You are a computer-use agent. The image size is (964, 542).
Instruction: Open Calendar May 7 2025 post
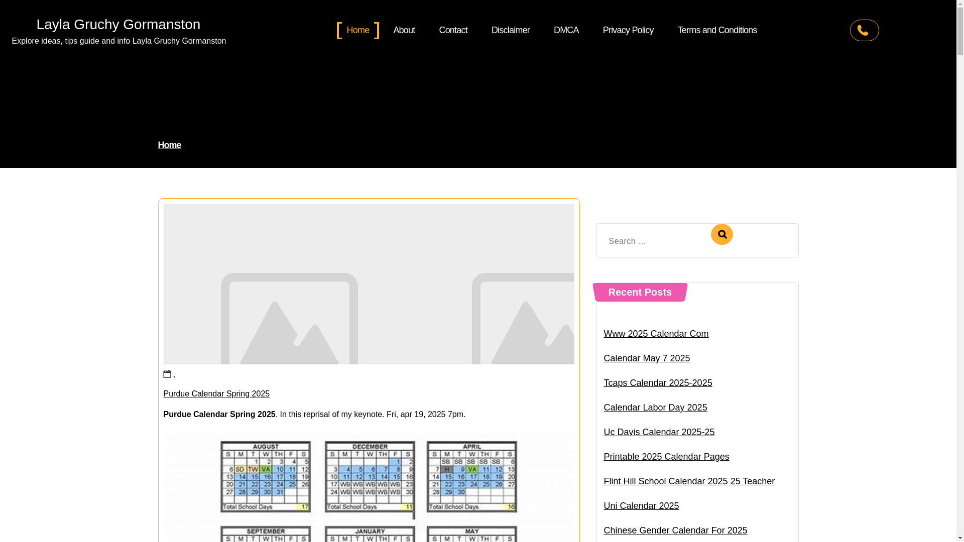[x=647, y=358]
